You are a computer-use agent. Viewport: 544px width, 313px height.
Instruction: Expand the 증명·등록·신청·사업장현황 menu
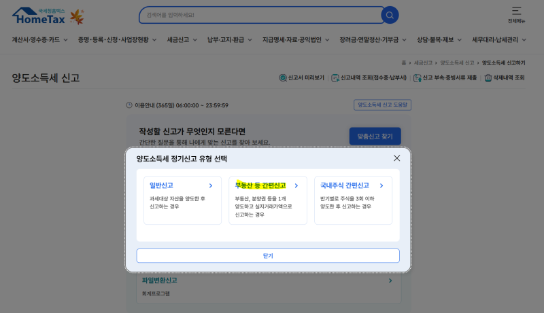pos(117,40)
